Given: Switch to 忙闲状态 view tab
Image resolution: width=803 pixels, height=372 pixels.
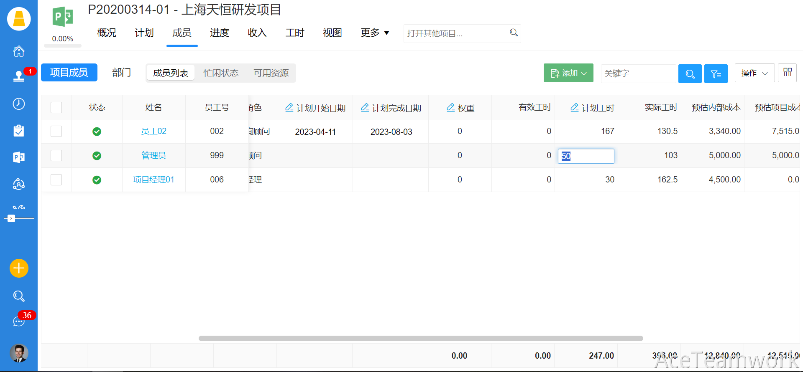Looking at the screenshot, I should (221, 73).
